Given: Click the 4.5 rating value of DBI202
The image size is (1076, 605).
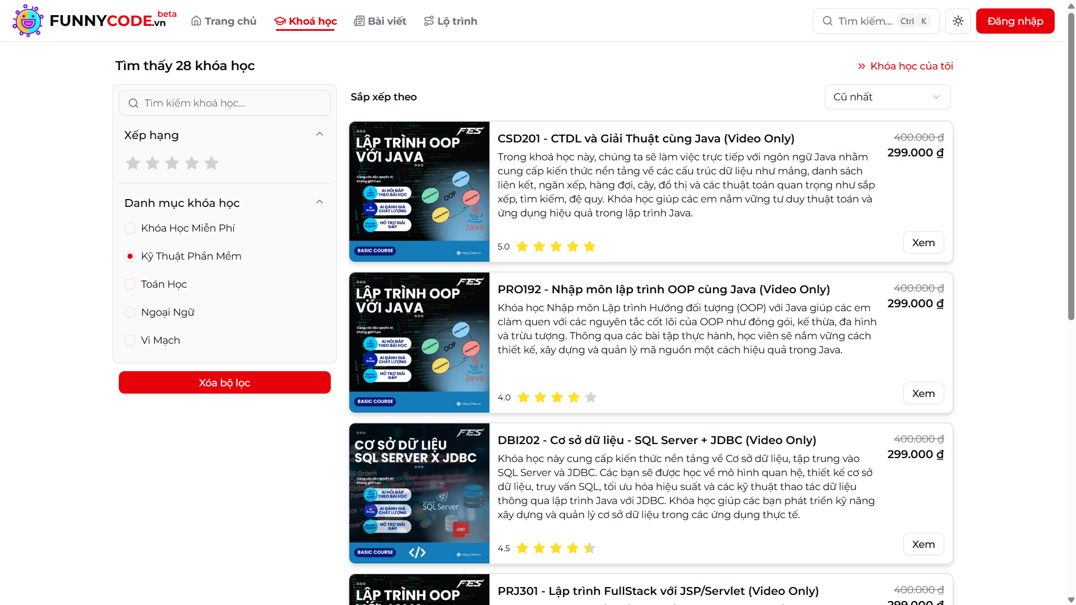Looking at the screenshot, I should click(504, 548).
